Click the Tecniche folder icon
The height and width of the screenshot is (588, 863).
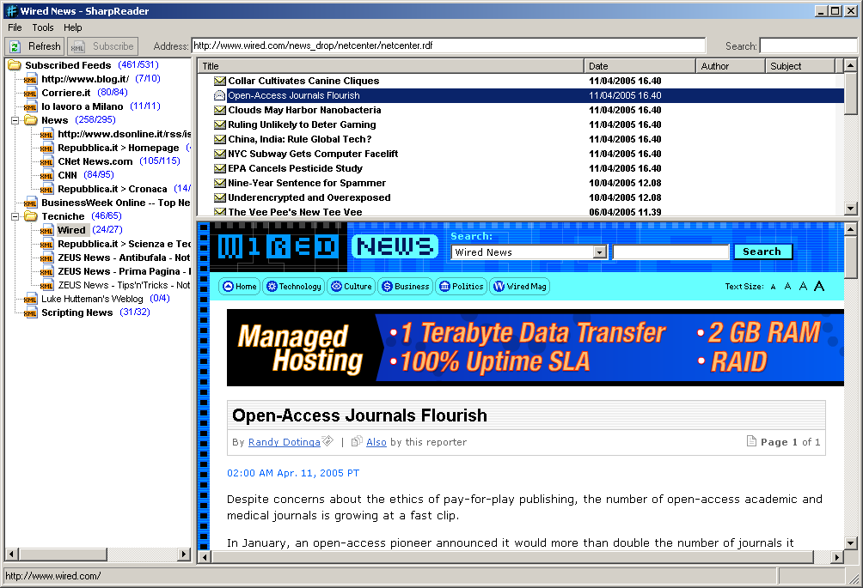tap(31, 216)
